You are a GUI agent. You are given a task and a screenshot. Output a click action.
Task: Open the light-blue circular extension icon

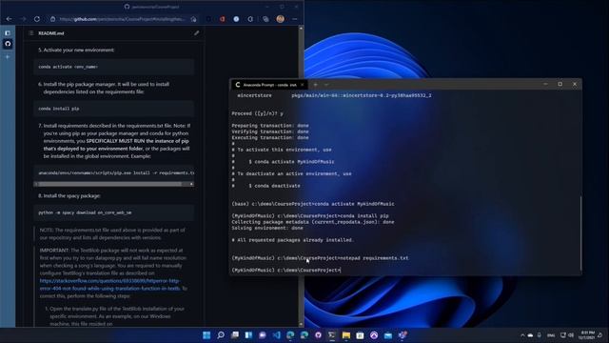pyautogui.click(x=236, y=19)
